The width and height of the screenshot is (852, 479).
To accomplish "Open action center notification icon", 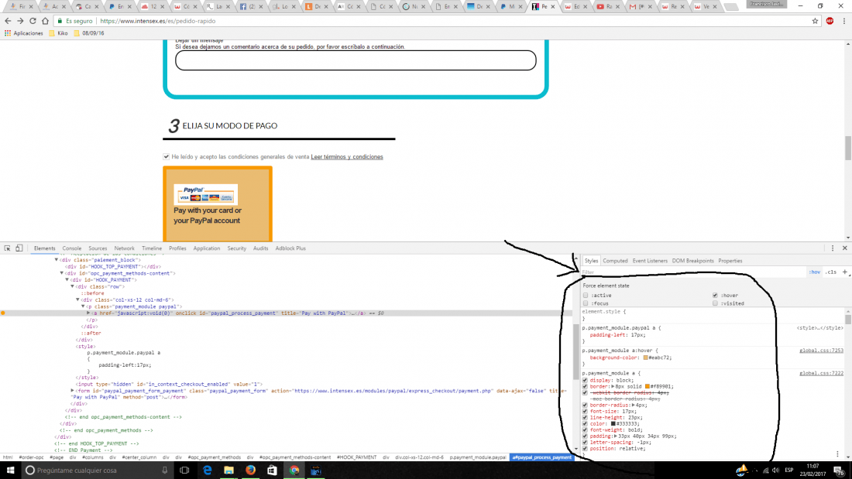I will point(839,470).
